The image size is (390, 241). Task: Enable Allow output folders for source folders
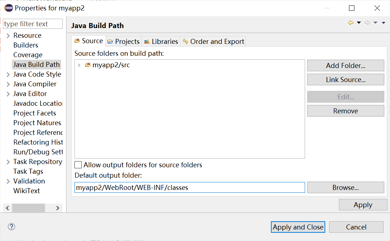[x=78, y=165]
